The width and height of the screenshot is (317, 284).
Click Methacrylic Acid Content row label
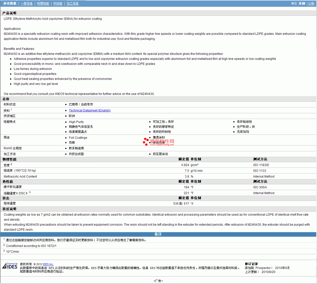(20, 177)
